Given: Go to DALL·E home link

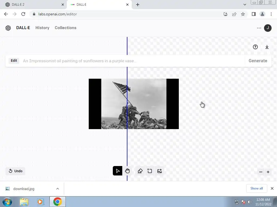Looking at the screenshot, I should tap(23, 28).
